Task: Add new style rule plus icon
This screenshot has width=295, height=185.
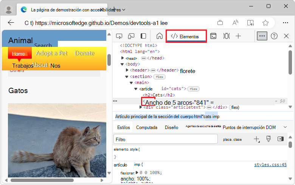Action: [x=257, y=139]
